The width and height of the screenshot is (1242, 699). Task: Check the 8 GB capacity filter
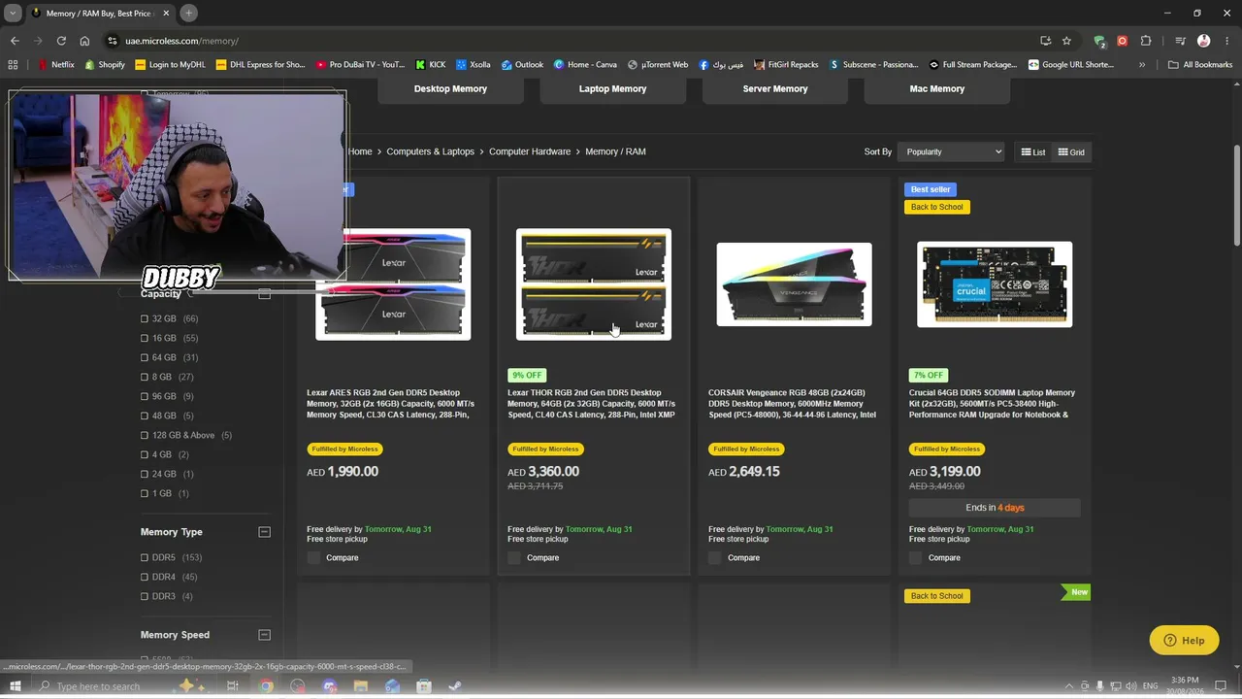pos(145,377)
